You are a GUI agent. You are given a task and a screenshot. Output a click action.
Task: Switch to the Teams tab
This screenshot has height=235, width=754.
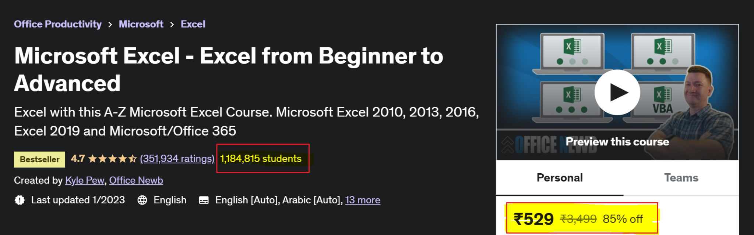click(681, 178)
